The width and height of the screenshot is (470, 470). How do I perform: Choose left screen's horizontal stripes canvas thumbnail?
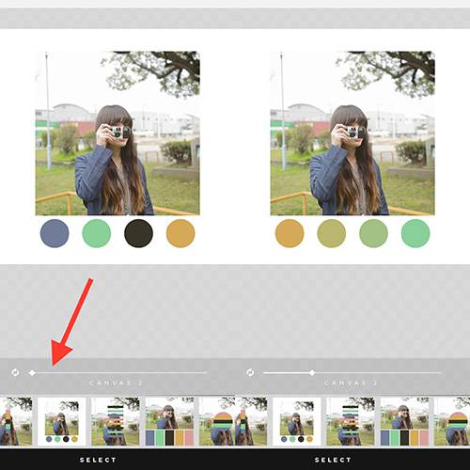[x=116, y=422]
